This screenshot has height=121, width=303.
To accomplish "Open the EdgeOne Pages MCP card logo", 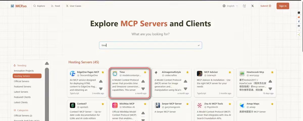I will pyautogui.click(x=72, y=74).
